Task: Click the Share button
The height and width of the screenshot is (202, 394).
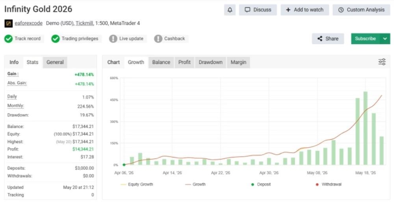Action: (x=328, y=39)
